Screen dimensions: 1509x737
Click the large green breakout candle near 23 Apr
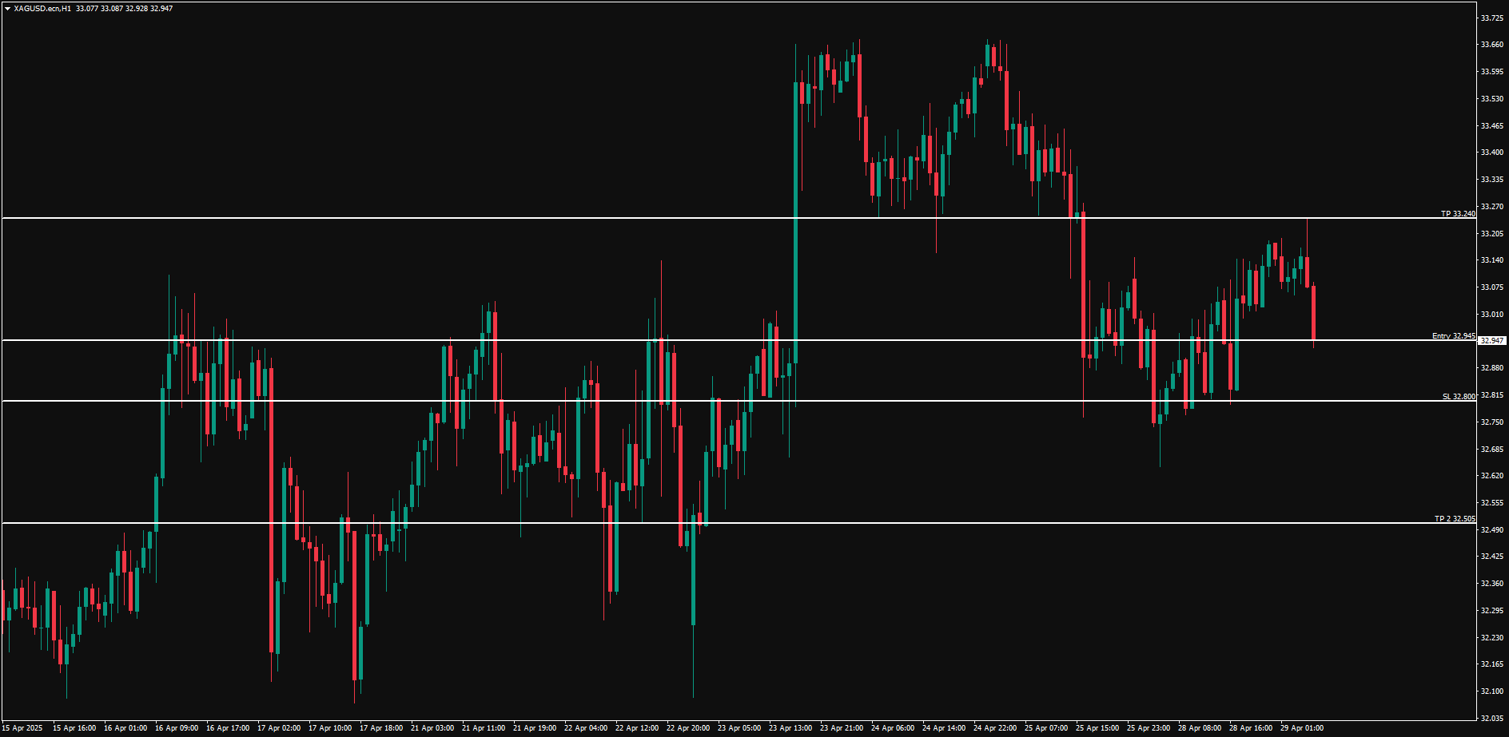(797, 240)
